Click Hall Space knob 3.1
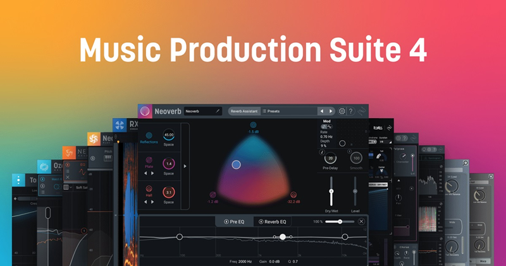506x266 pixels. point(168,192)
